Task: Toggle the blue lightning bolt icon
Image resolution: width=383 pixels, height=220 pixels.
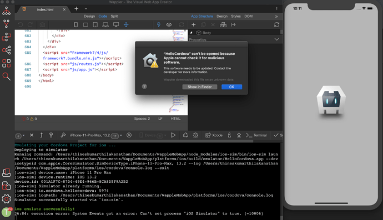Action: coord(159,24)
